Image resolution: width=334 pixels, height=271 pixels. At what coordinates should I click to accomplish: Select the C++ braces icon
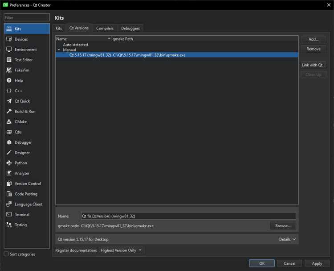(x=9, y=91)
